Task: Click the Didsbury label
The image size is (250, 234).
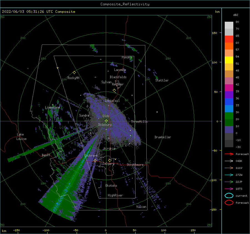Action: click(105, 125)
